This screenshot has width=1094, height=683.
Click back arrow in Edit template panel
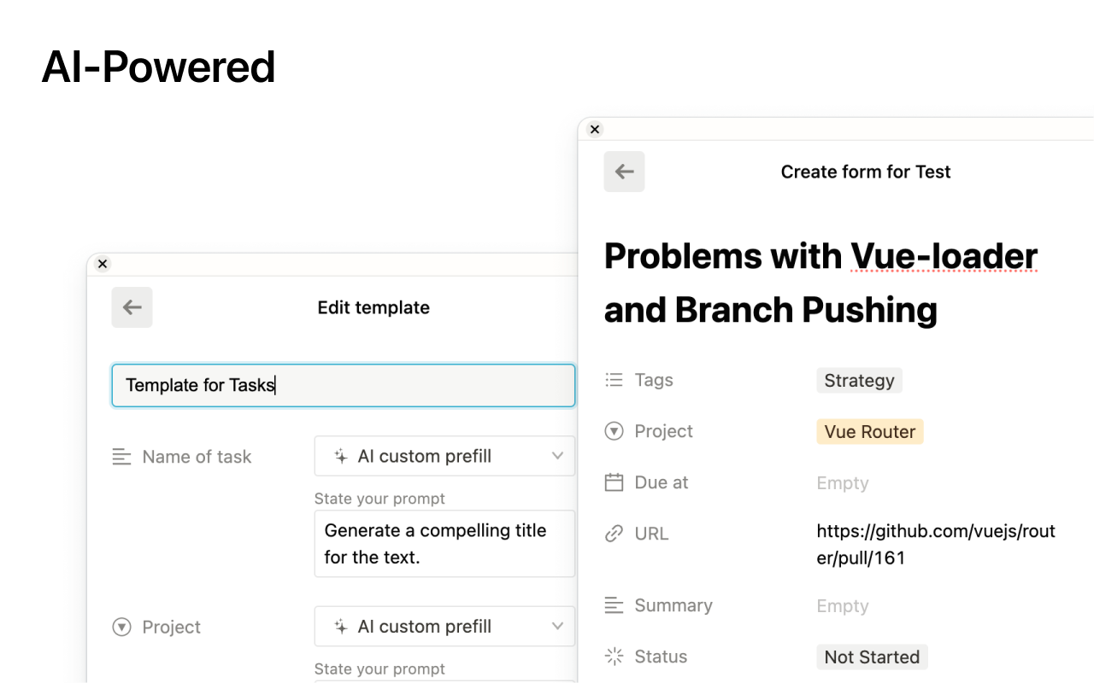132,307
